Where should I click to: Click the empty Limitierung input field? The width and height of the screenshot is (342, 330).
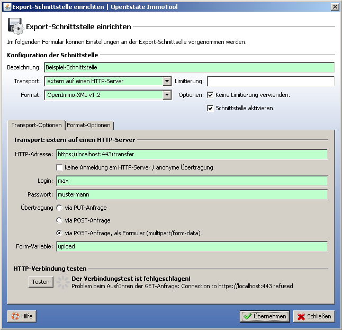271,81
